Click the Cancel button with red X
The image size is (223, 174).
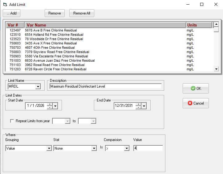coord(196,103)
